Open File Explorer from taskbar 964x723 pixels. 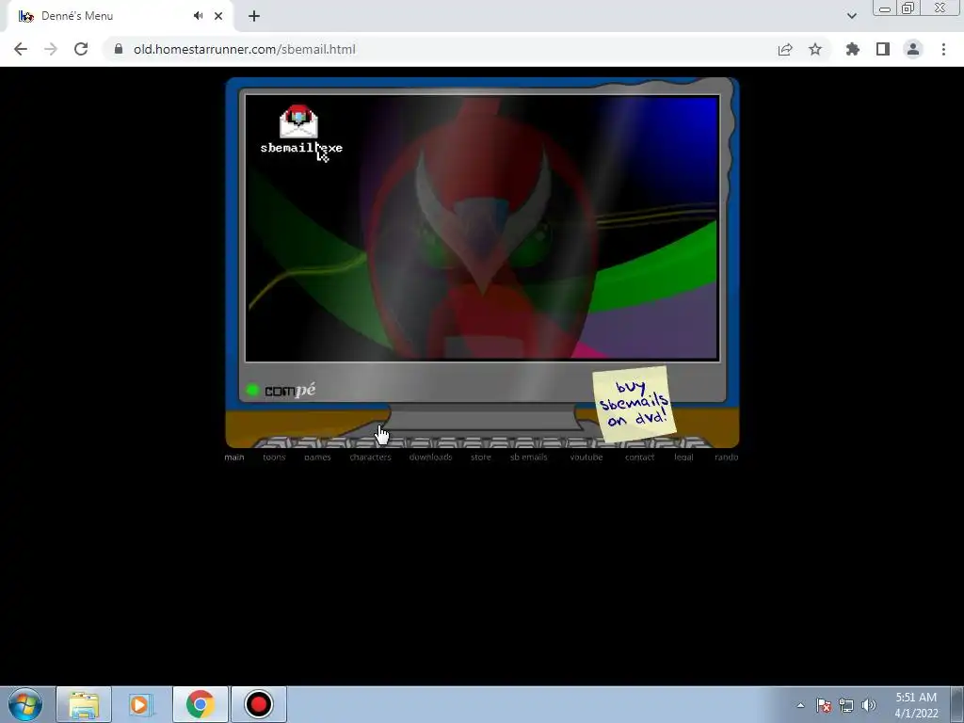coord(84,704)
